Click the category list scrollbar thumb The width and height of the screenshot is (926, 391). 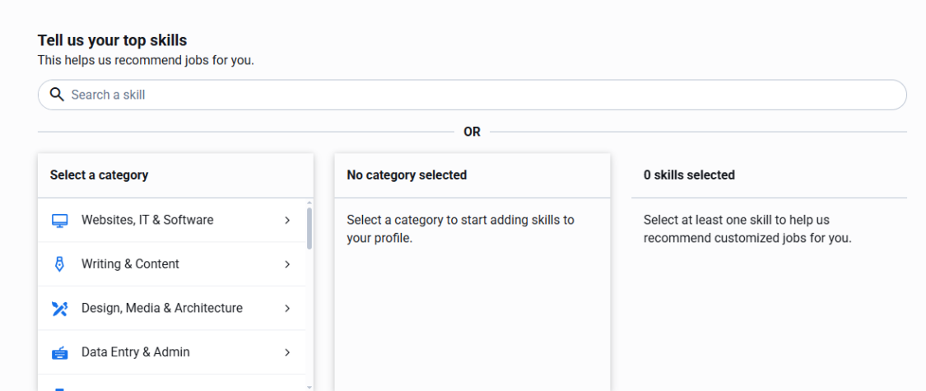click(x=309, y=228)
